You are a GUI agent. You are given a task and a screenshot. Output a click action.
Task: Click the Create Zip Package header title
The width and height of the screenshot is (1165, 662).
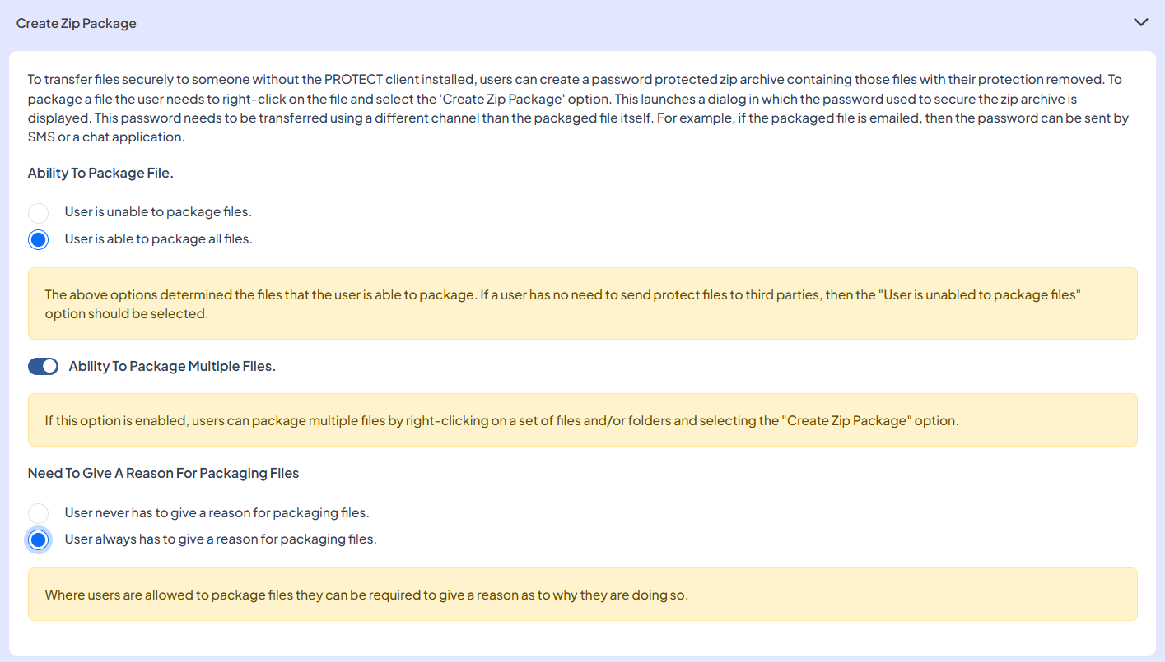(77, 24)
